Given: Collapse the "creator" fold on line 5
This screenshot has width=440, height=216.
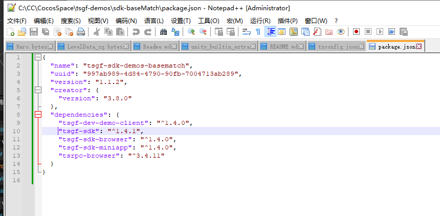Looking at the screenshot, I should [x=38, y=90].
